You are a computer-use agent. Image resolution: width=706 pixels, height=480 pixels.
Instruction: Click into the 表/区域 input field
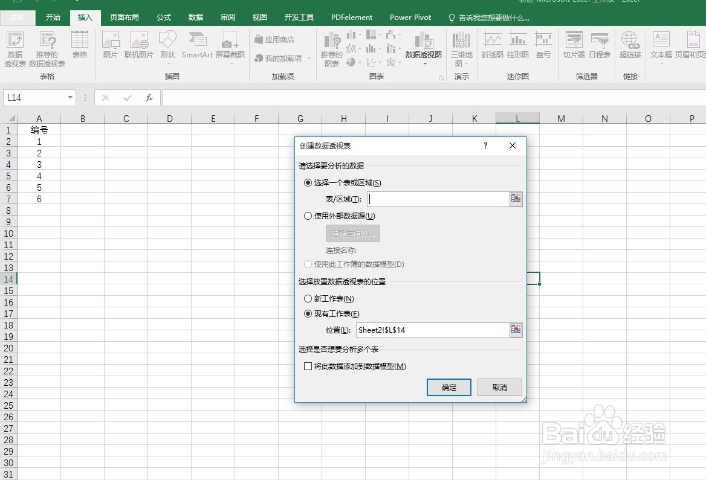[x=438, y=199]
